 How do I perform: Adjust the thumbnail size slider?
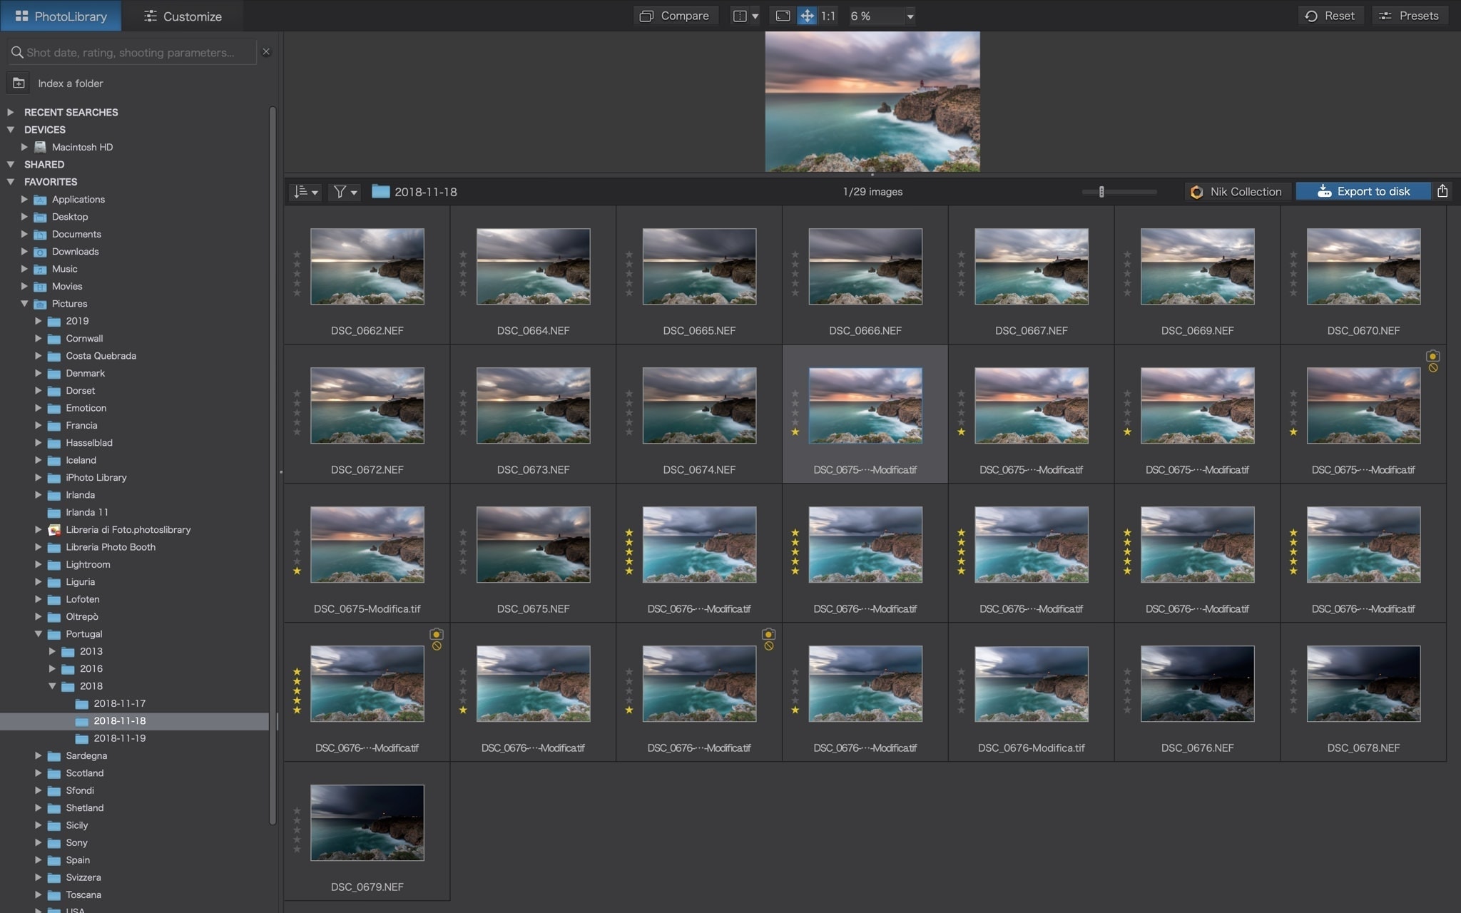tap(1101, 191)
